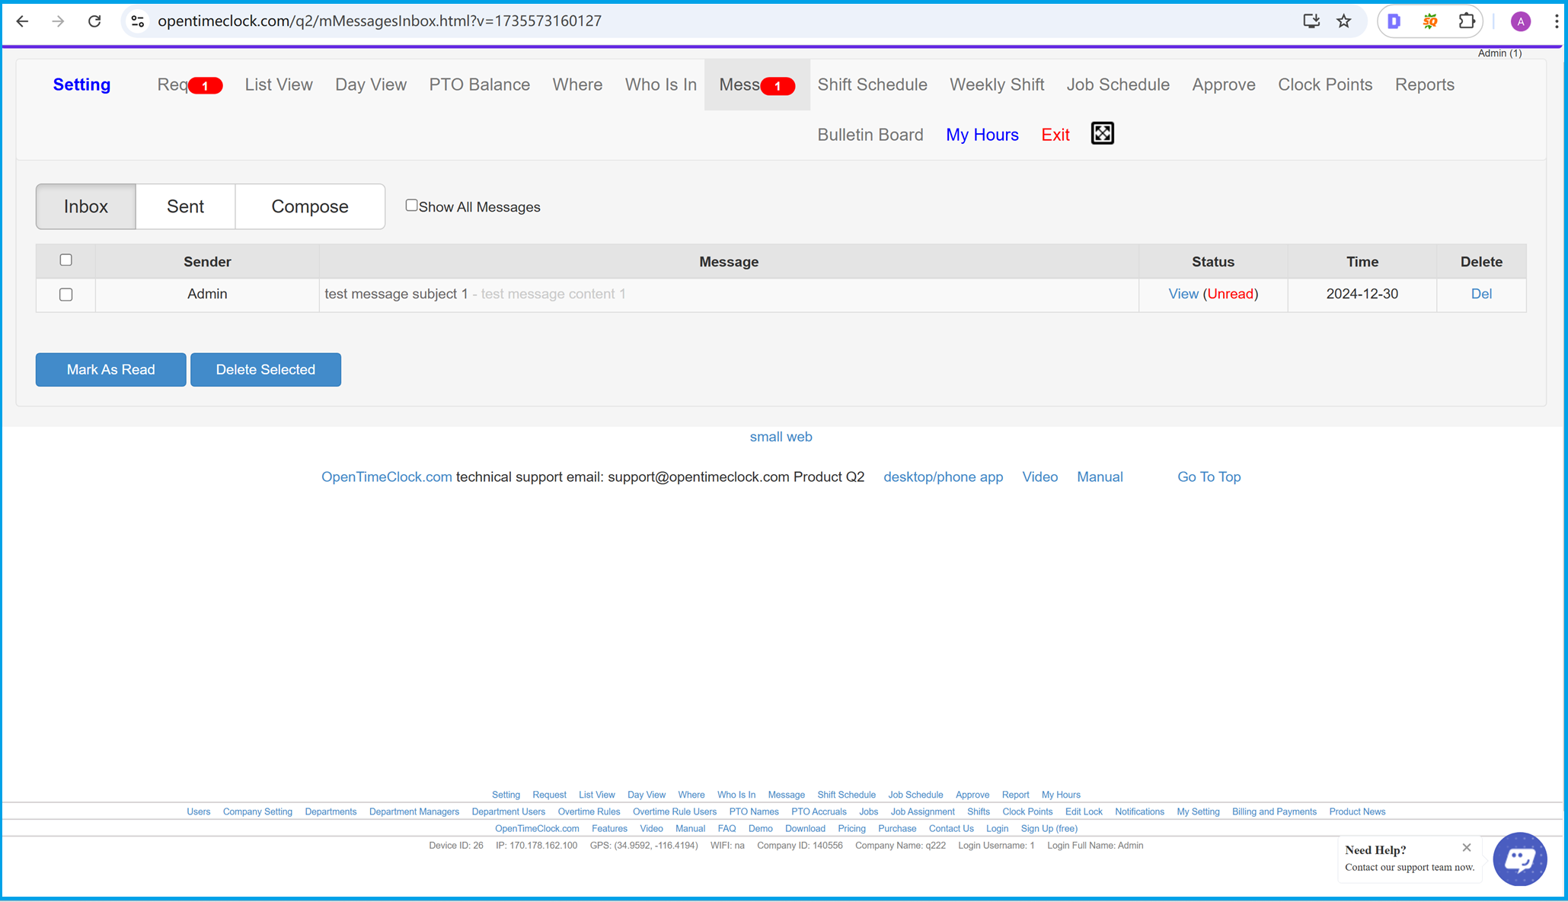Image resolution: width=1568 pixels, height=902 pixels.
Task: Switch to the Sent tab
Action: tap(184, 206)
